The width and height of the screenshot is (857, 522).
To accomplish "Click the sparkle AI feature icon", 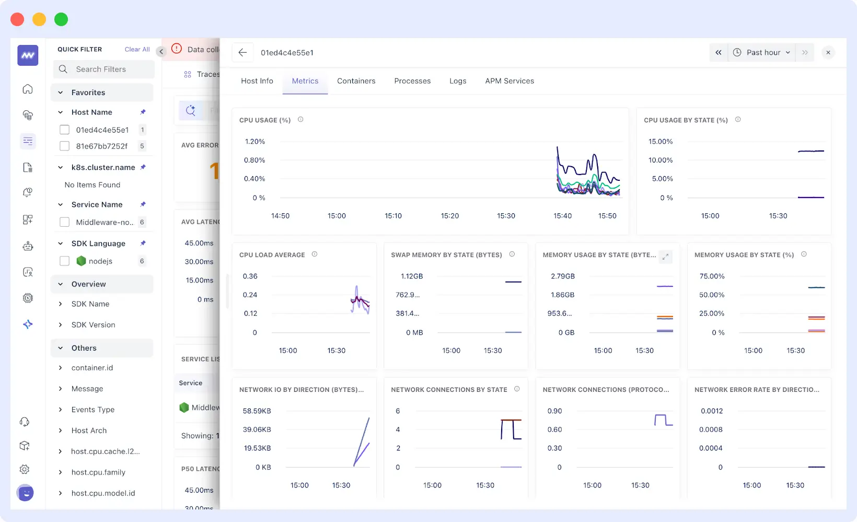I will tap(27, 324).
